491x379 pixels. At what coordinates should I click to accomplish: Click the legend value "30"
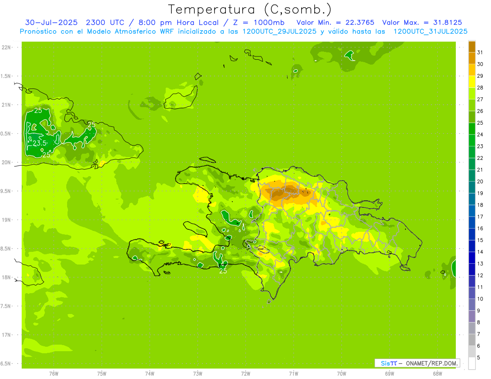(x=480, y=64)
